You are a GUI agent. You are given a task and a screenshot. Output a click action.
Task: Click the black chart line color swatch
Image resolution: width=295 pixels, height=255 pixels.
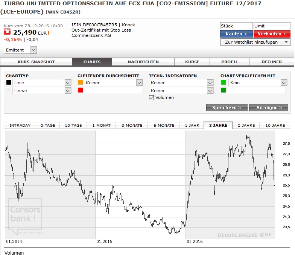click(x=9, y=82)
